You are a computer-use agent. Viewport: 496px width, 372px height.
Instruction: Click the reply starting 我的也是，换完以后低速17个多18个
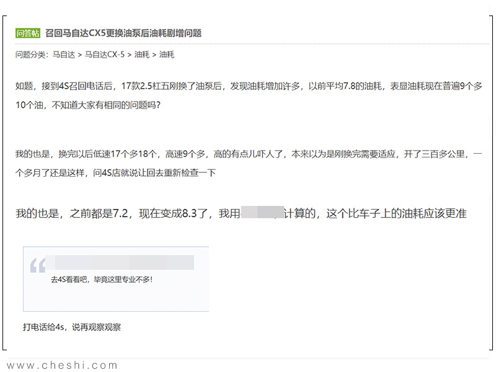tap(249, 163)
